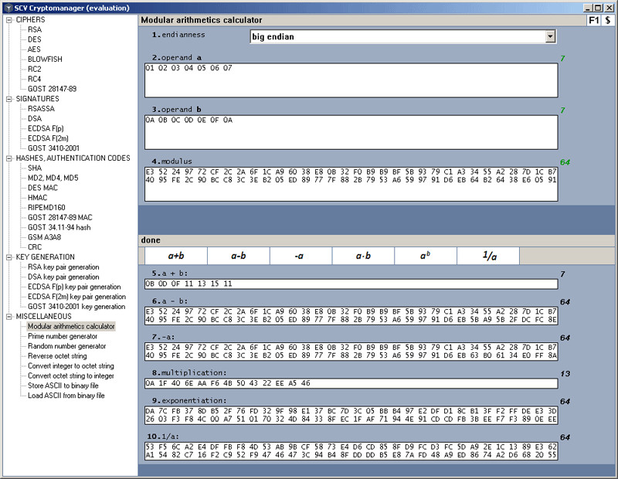
Task: Select GOST 28147-89 cipher item
Action: [52, 89]
